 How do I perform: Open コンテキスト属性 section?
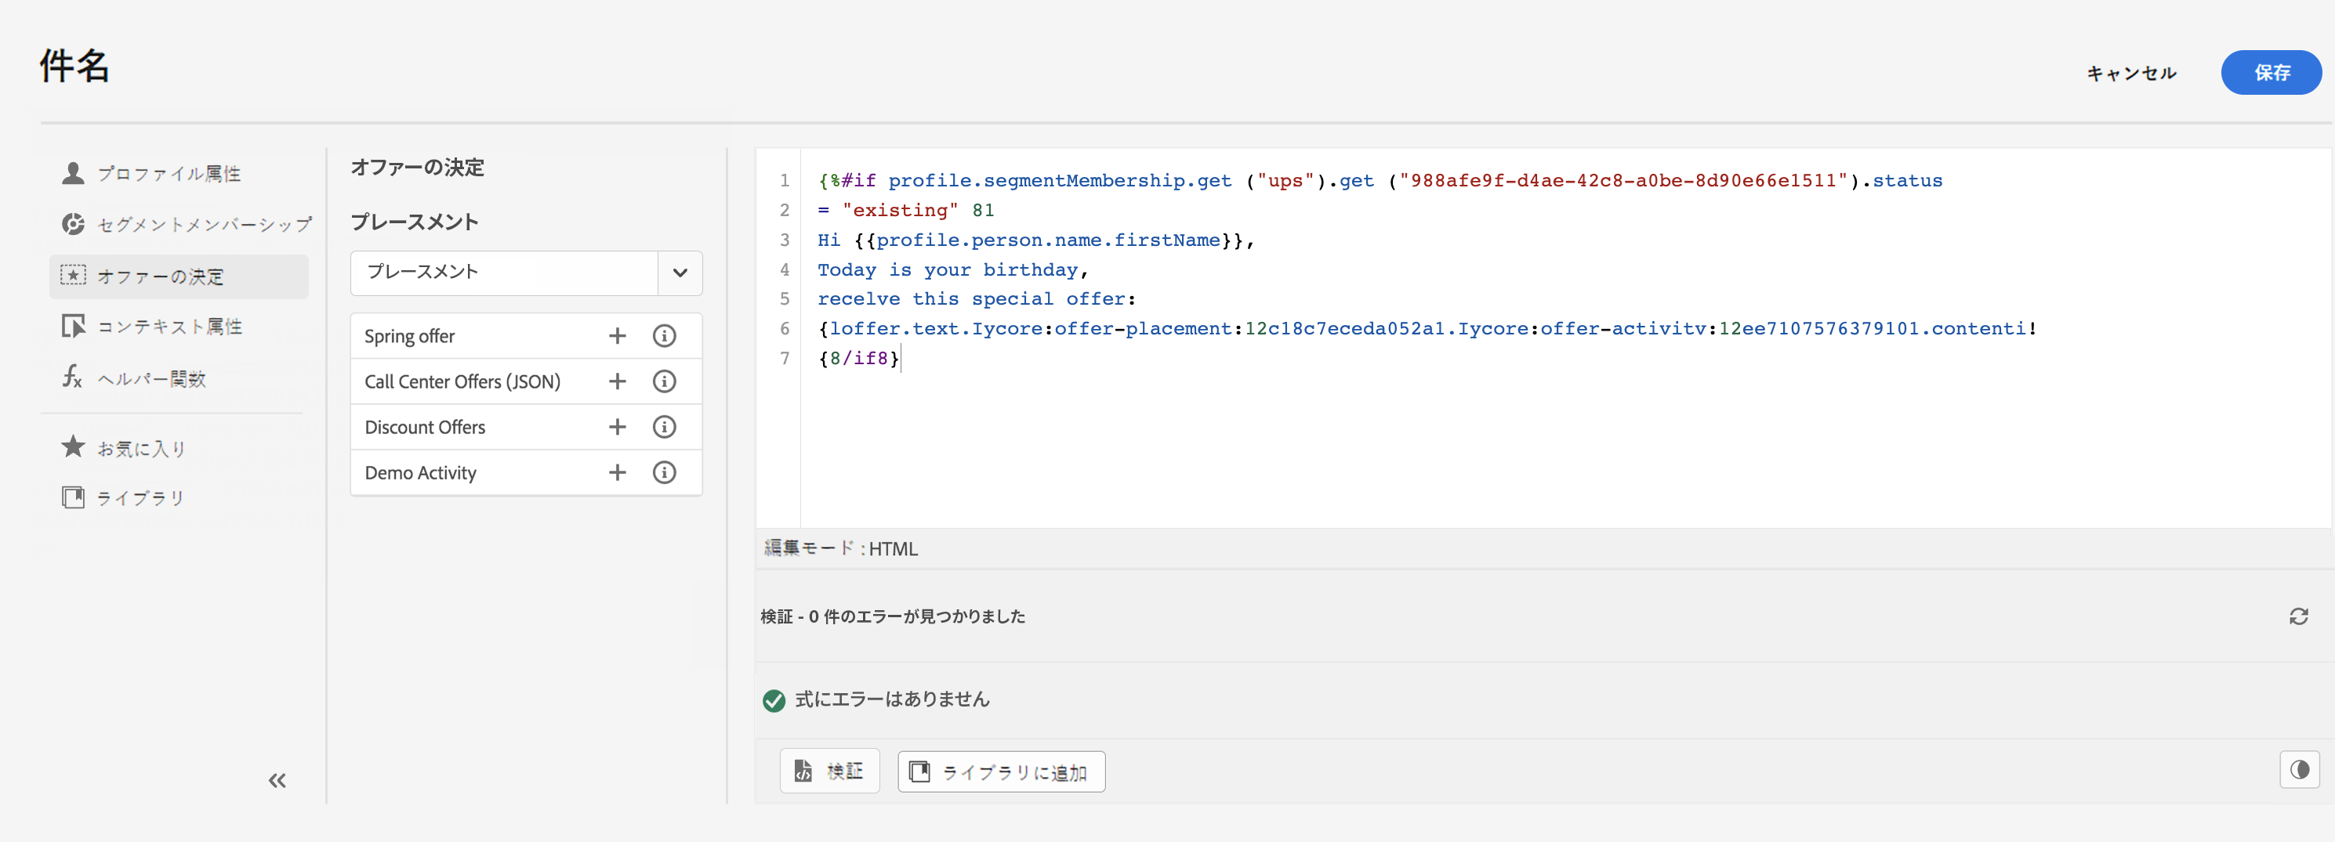tap(169, 326)
